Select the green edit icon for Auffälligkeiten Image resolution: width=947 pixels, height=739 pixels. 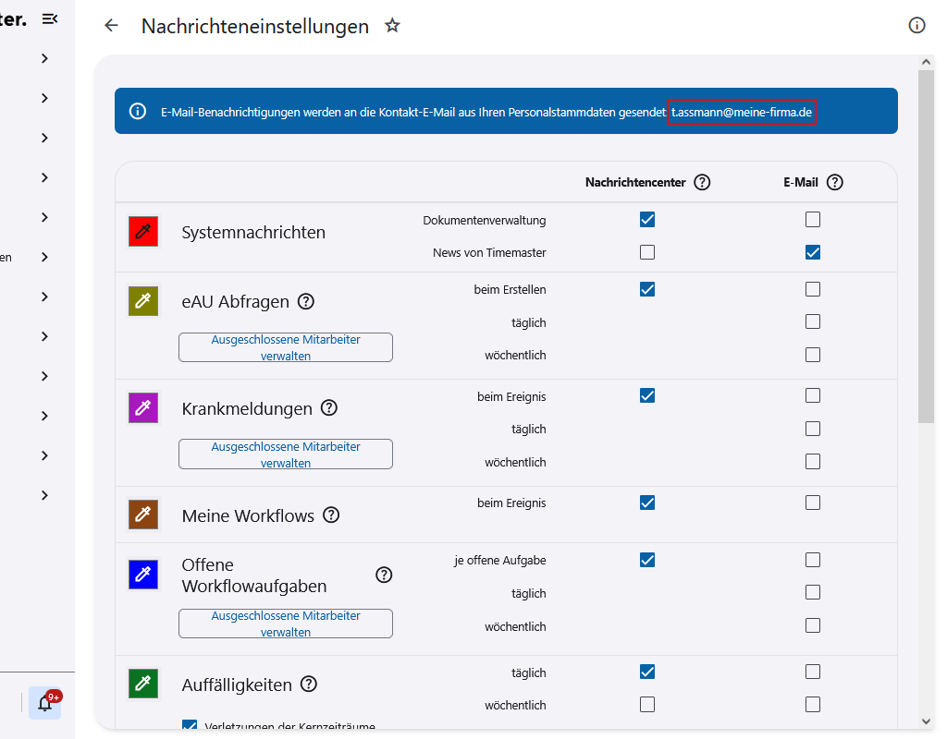[x=143, y=684]
